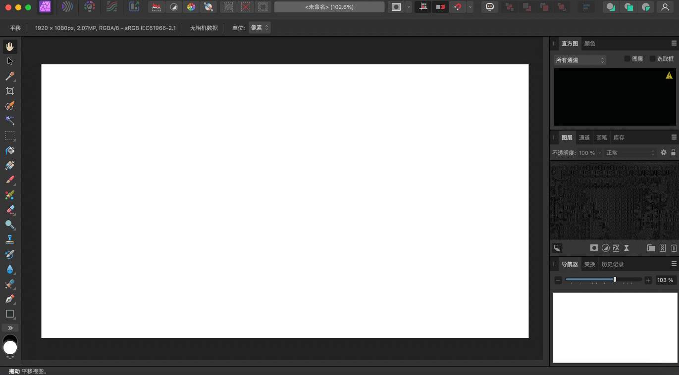Click the navigator zoom in plus button

click(x=648, y=280)
